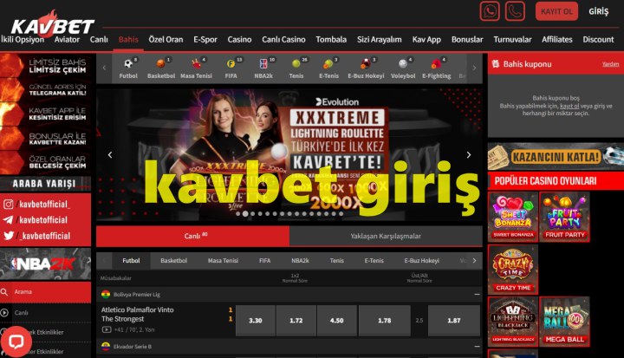Open the Özel Oranlar Belgesiz Çekim banner

click(45, 162)
